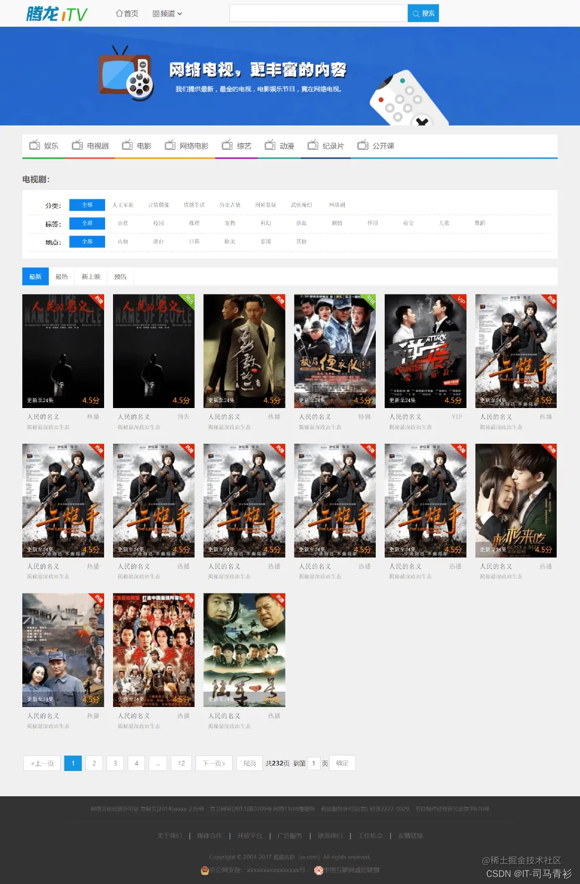The width and height of the screenshot is (580, 884).
Task: Open the 杉杉来吃 couple poster
Action: pos(516,501)
